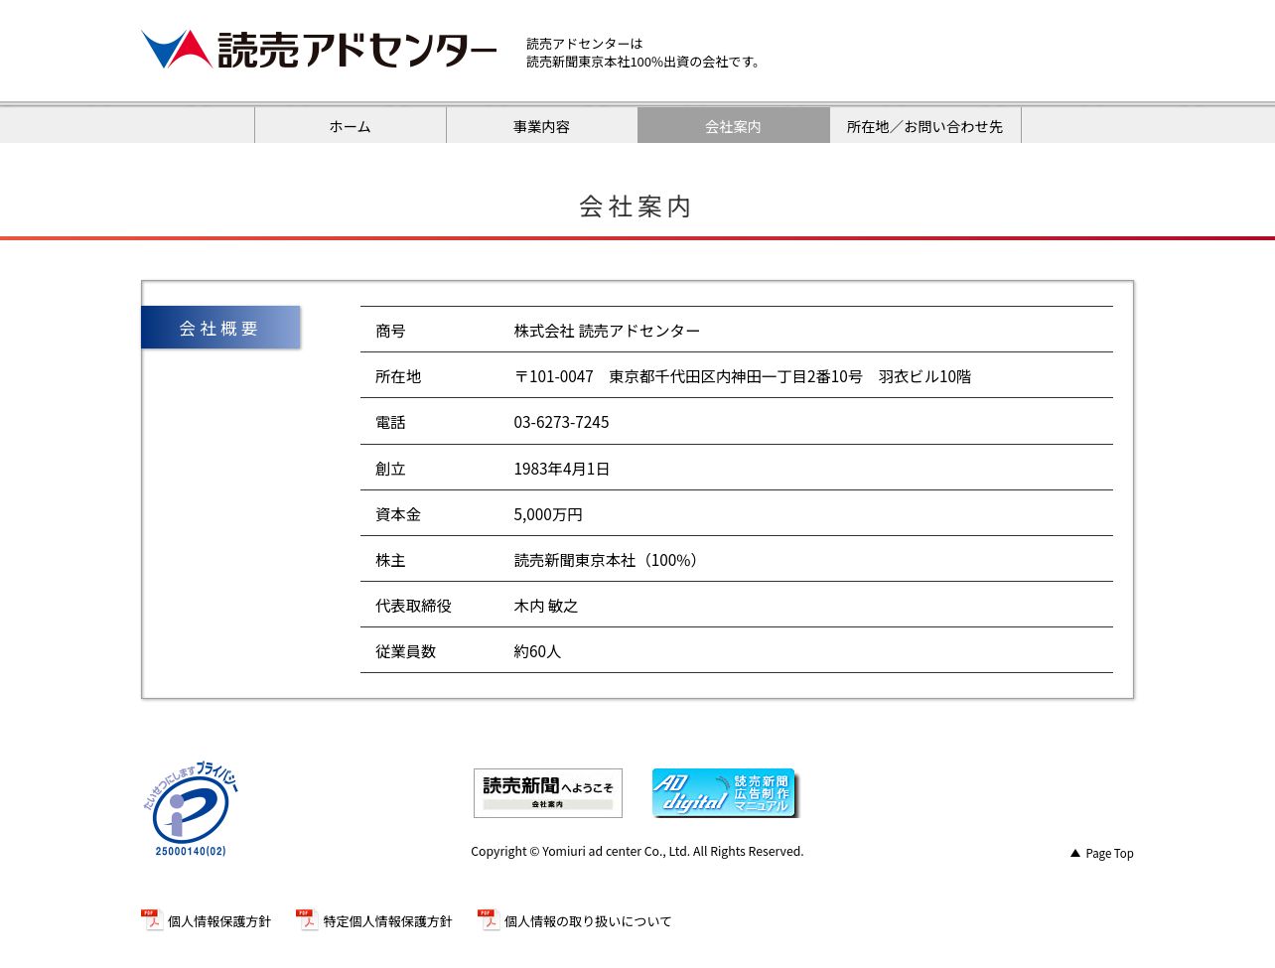Viewport: 1275px width, 968px height.
Task: Click the copyright notice text
Action: tap(637, 851)
